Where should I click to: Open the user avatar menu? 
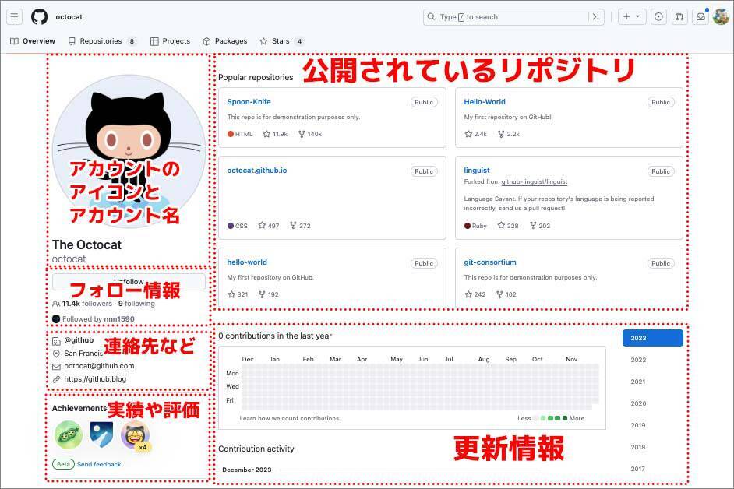pyautogui.click(x=721, y=16)
